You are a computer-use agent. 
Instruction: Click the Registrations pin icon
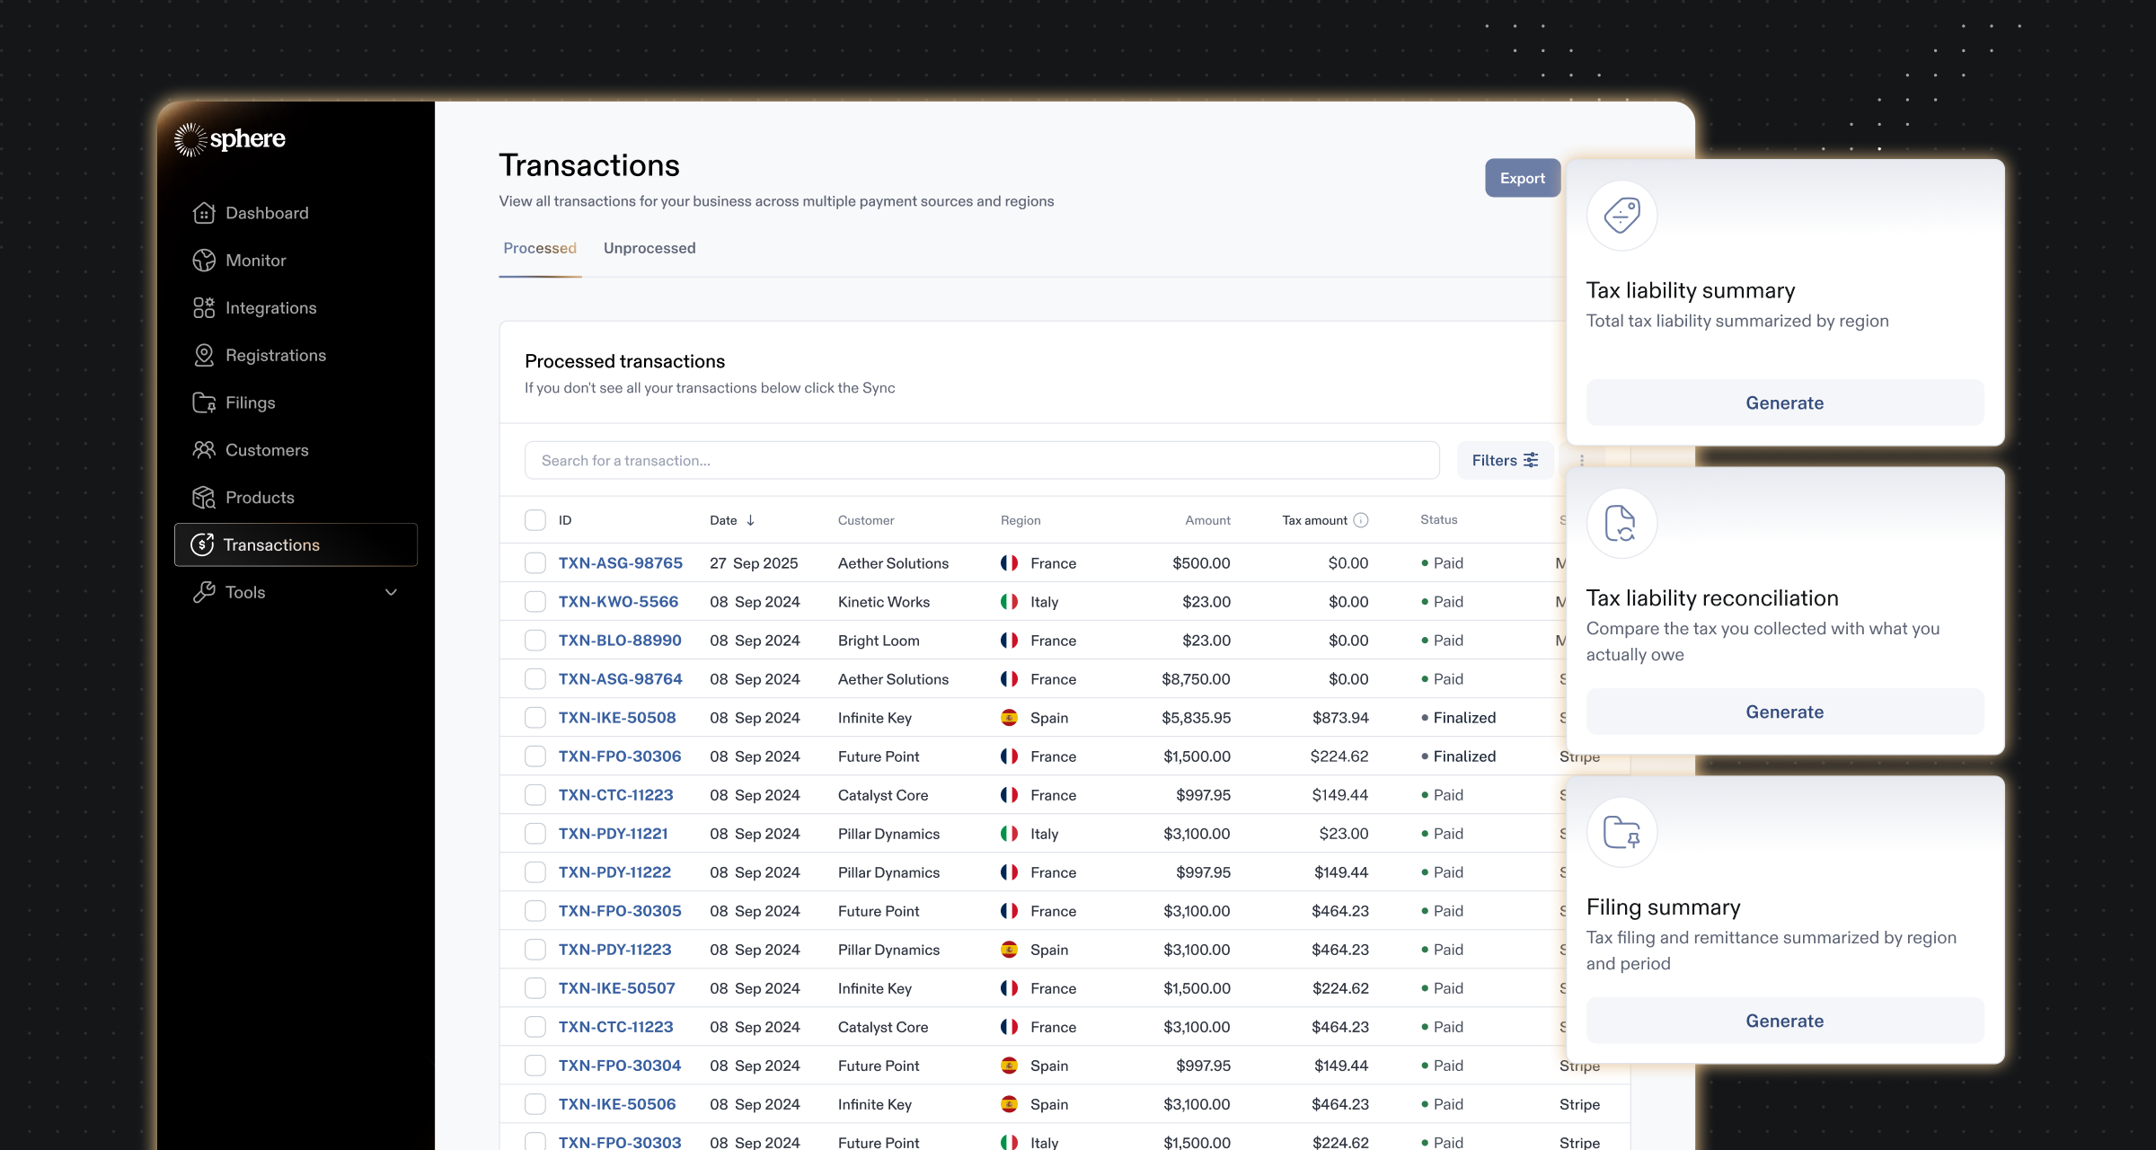coord(204,356)
